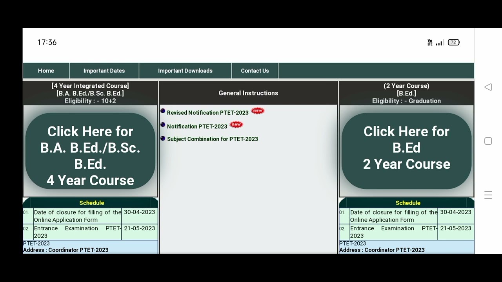This screenshot has height=282, width=502.
Task: Tap the Android back navigation triangle
Action: pyautogui.click(x=488, y=87)
